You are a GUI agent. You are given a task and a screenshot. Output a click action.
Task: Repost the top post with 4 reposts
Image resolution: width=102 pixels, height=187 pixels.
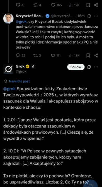click(x=37, y=5)
